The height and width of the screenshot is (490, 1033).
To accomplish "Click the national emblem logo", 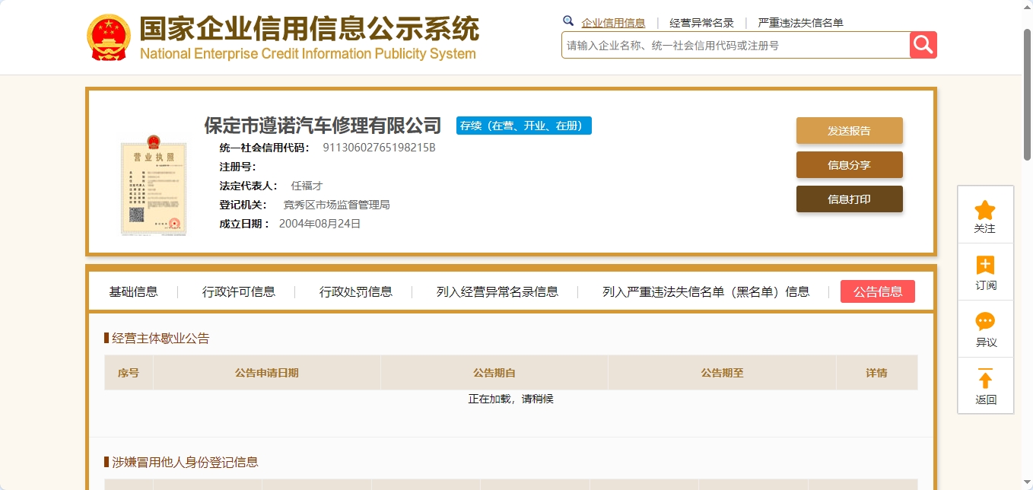I will [109, 37].
